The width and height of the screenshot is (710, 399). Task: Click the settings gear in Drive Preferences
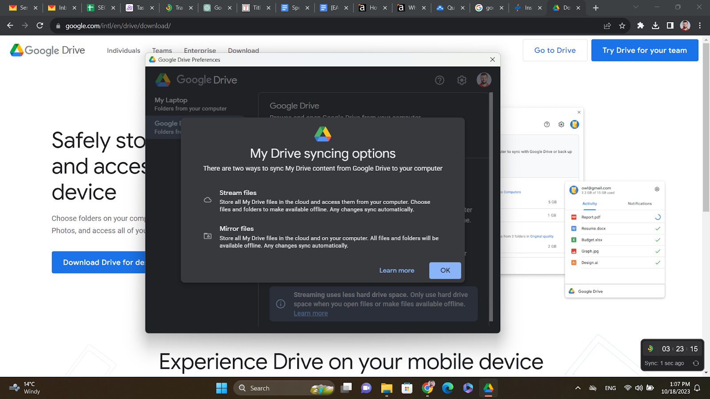coord(461,80)
